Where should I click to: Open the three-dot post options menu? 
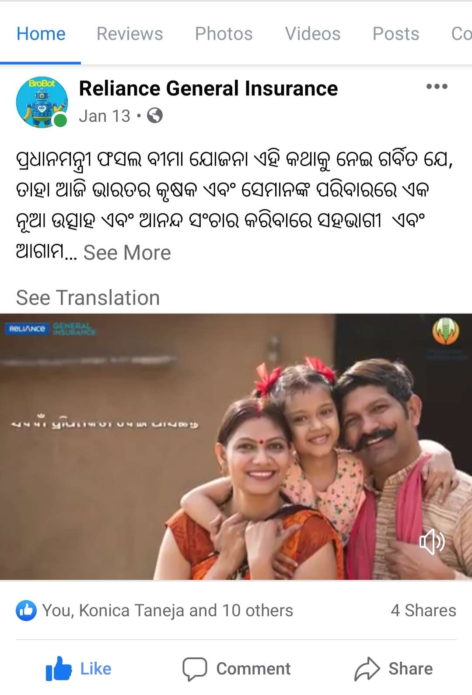pyautogui.click(x=437, y=86)
